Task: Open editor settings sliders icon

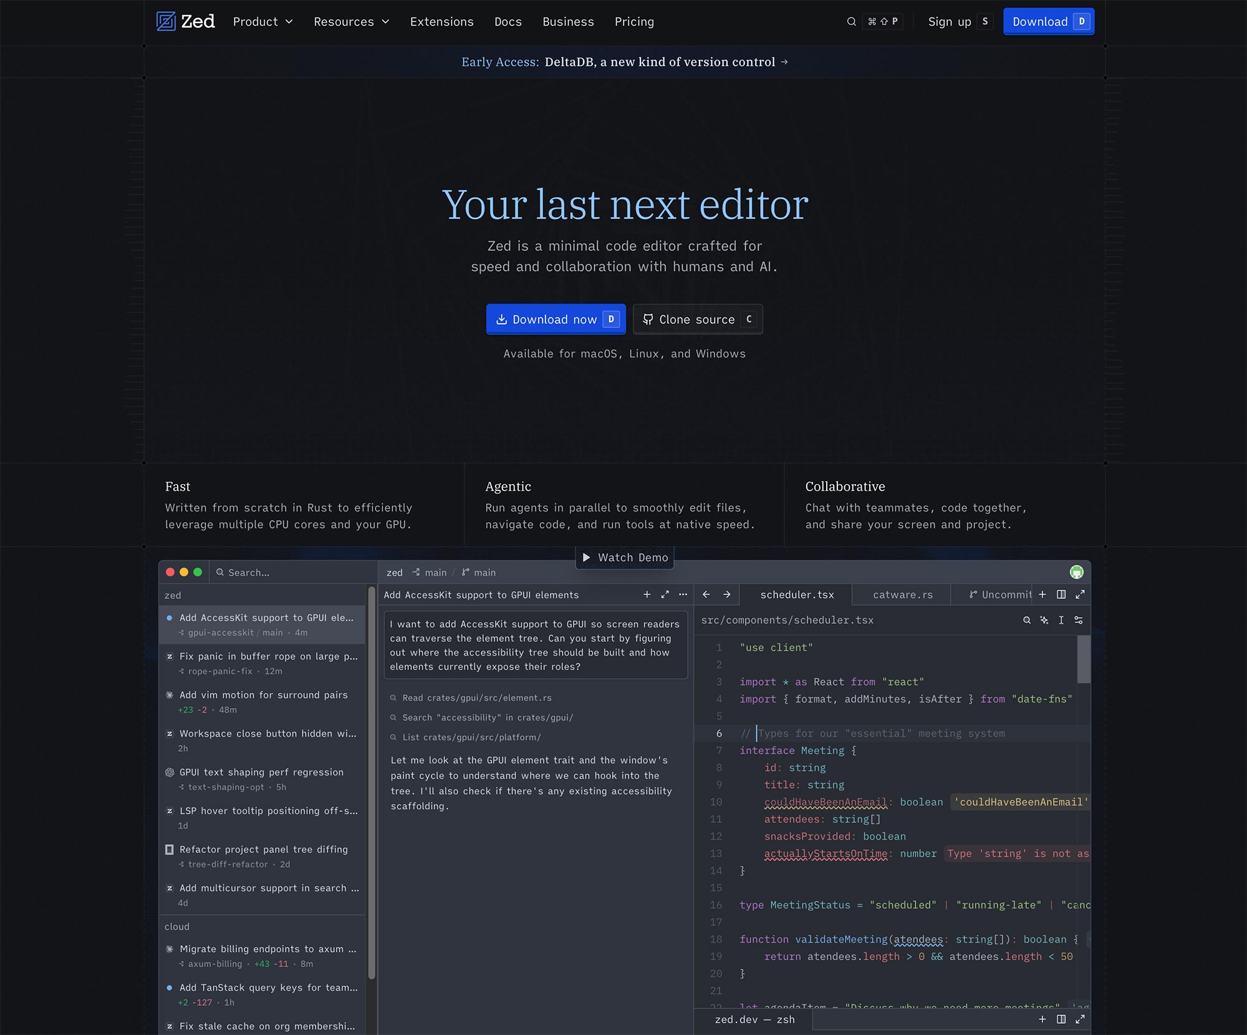Action: point(1079,620)
